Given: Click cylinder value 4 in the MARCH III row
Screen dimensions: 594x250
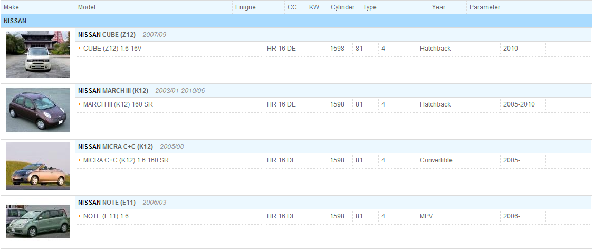Looking at the screenshot, I should 384,104.
